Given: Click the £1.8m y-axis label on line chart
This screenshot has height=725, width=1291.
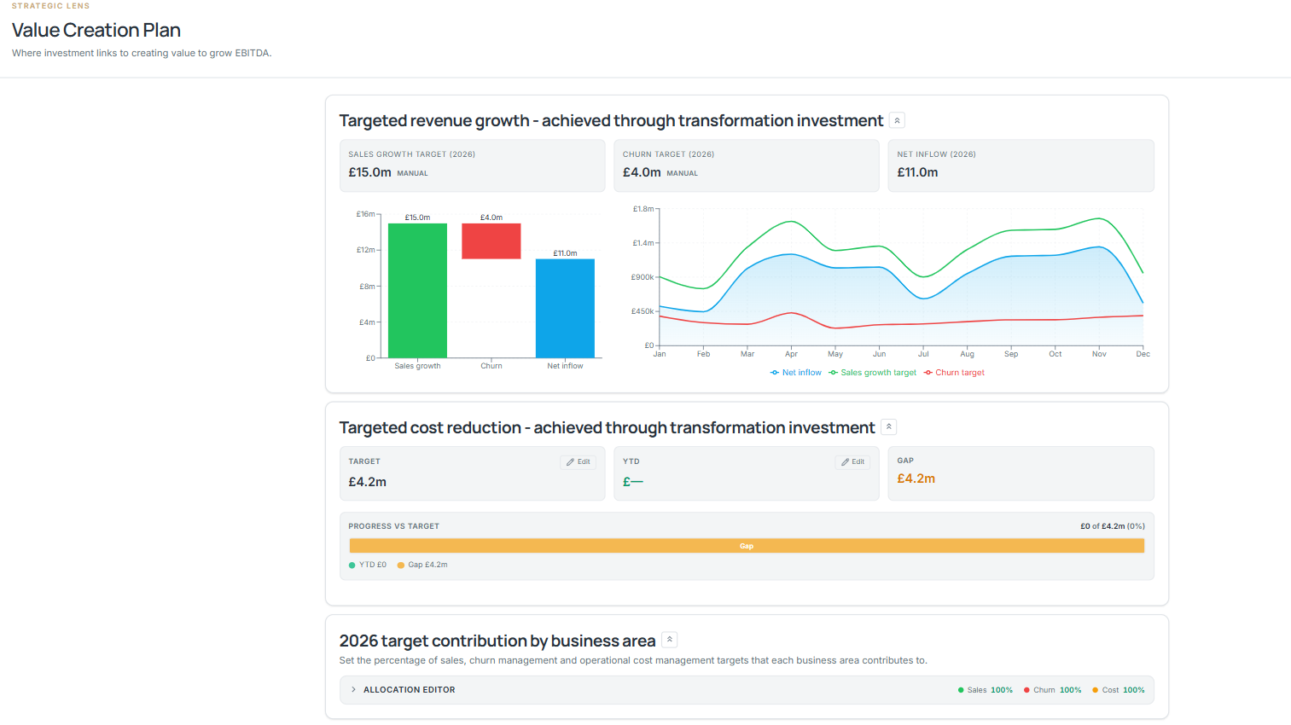Looking at the screenshot, I should click(643, 209).
